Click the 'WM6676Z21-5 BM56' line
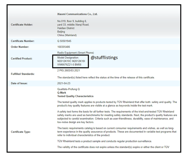The height and width of the screenshot is (154, 189). pos(69,65)
